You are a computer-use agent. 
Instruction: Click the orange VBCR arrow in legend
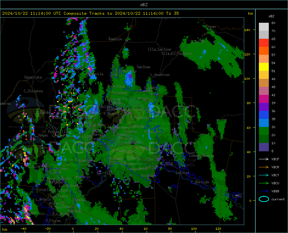coord(264,167)
